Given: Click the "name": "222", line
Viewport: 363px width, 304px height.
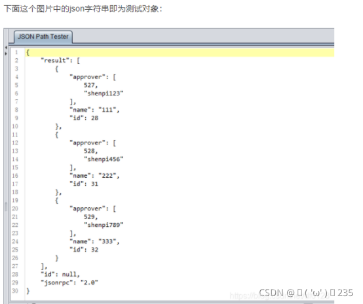Looking at the screenshot, I should (x=94, y=176).
